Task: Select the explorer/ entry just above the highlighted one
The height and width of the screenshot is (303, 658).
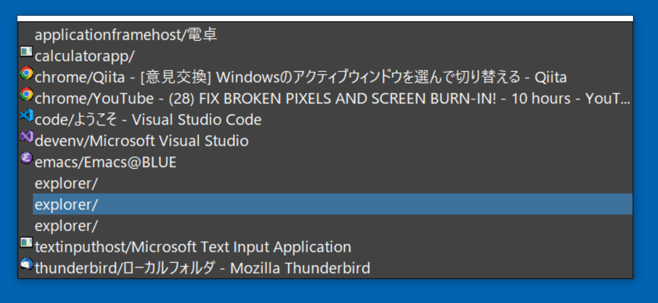Action: tap(66, 183)
